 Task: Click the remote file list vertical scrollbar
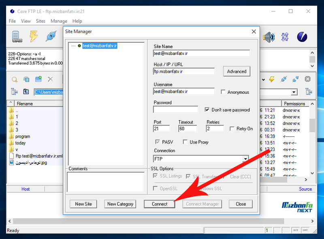[x=312, y=125]
